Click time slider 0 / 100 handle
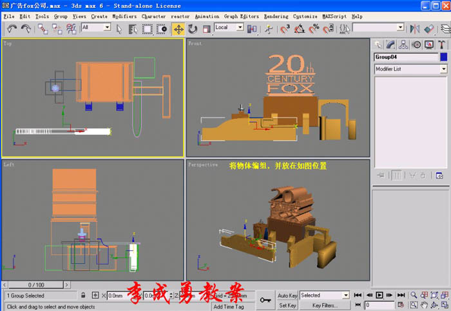Image resolution: width=451 pixels, height=311 pixels. click(36, 285)
